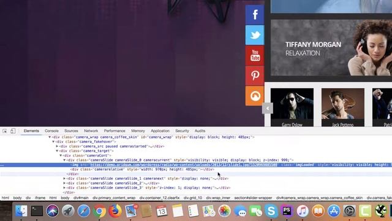Select the iframe breadcrumb item
Viewport: 392px width, 221px height.
[x=40, y=198]
